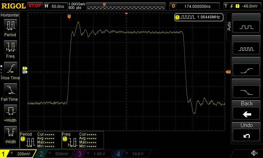The image size is (263, 158).
Task: Select the Period measurement icon
Action: click(x=11, y=26)
